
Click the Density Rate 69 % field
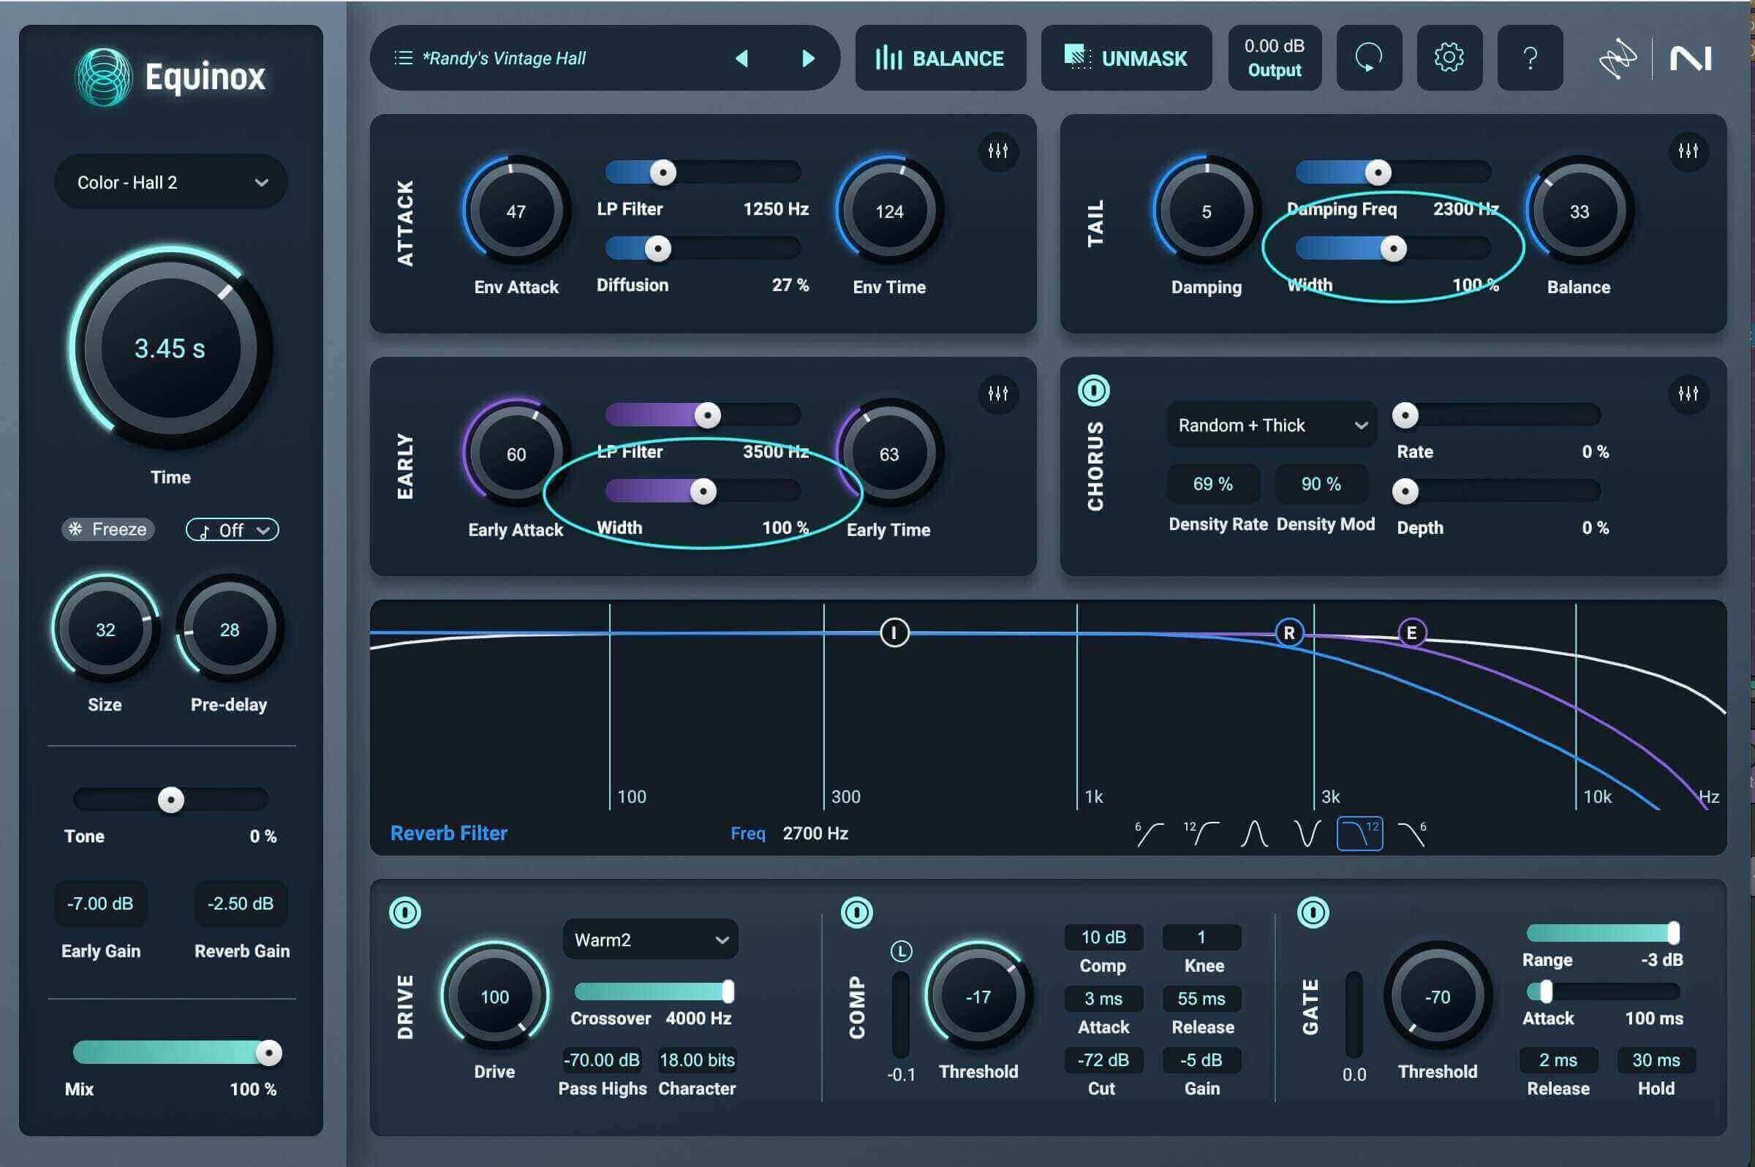[1213, 484]
